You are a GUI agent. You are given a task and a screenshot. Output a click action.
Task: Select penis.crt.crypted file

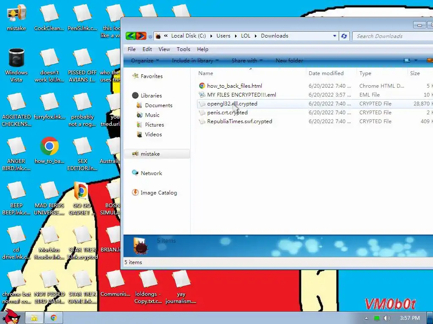[x=227, y=112]
